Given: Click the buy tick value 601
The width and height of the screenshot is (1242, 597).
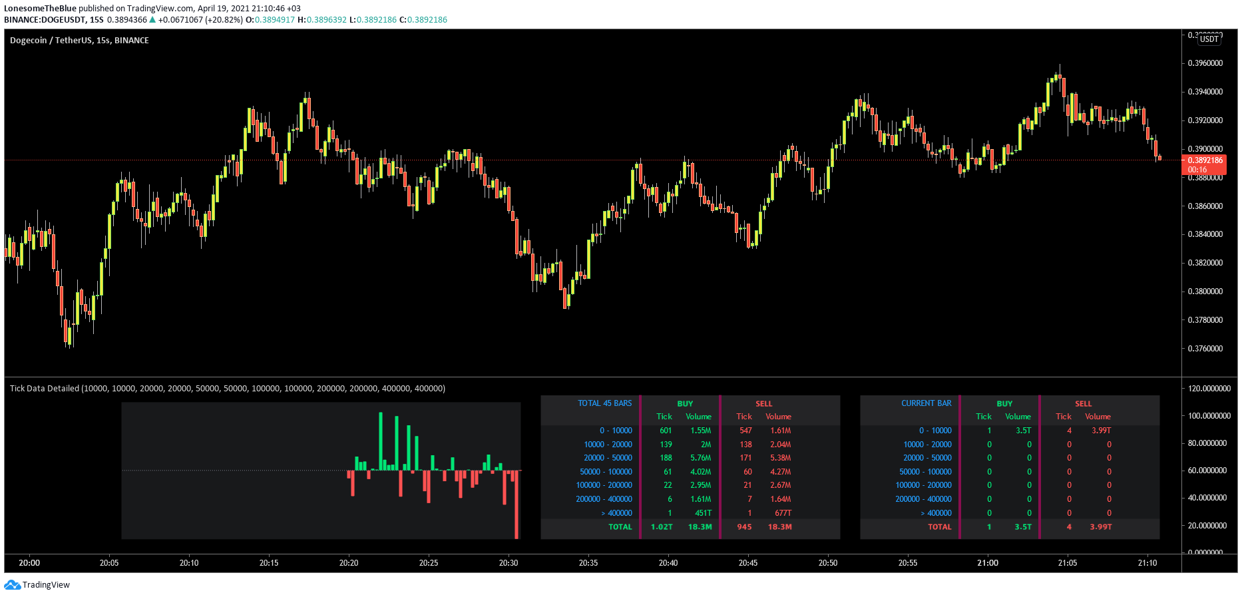Looking at the screenshot, I should click(x=666, y=431).
